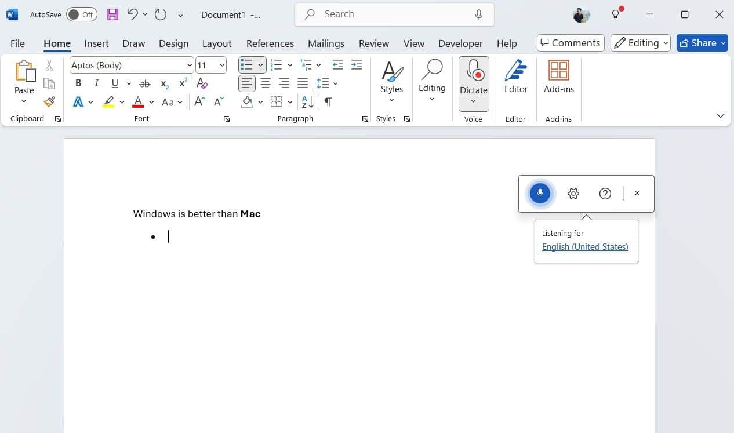
Task: Toggle bold formatting
Action: (x=78, y=83)
